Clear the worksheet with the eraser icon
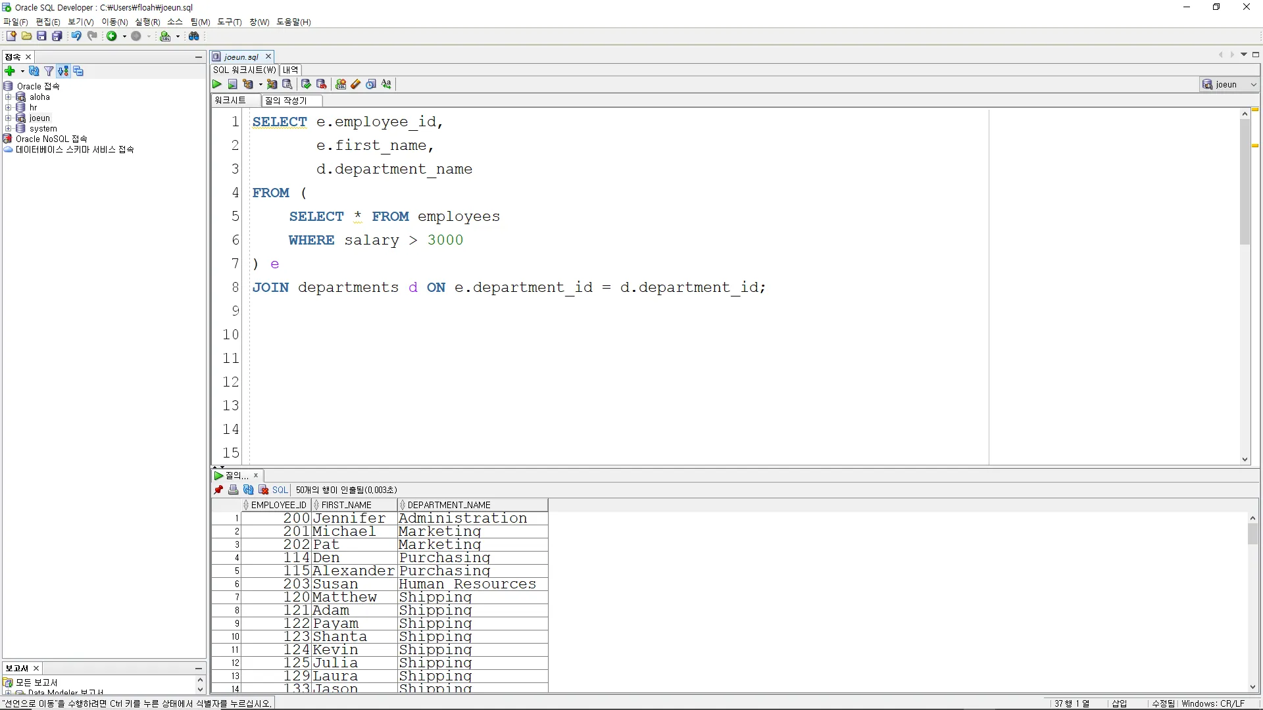Viewport: 1263px width, 710px height. (x=356, y=84)
